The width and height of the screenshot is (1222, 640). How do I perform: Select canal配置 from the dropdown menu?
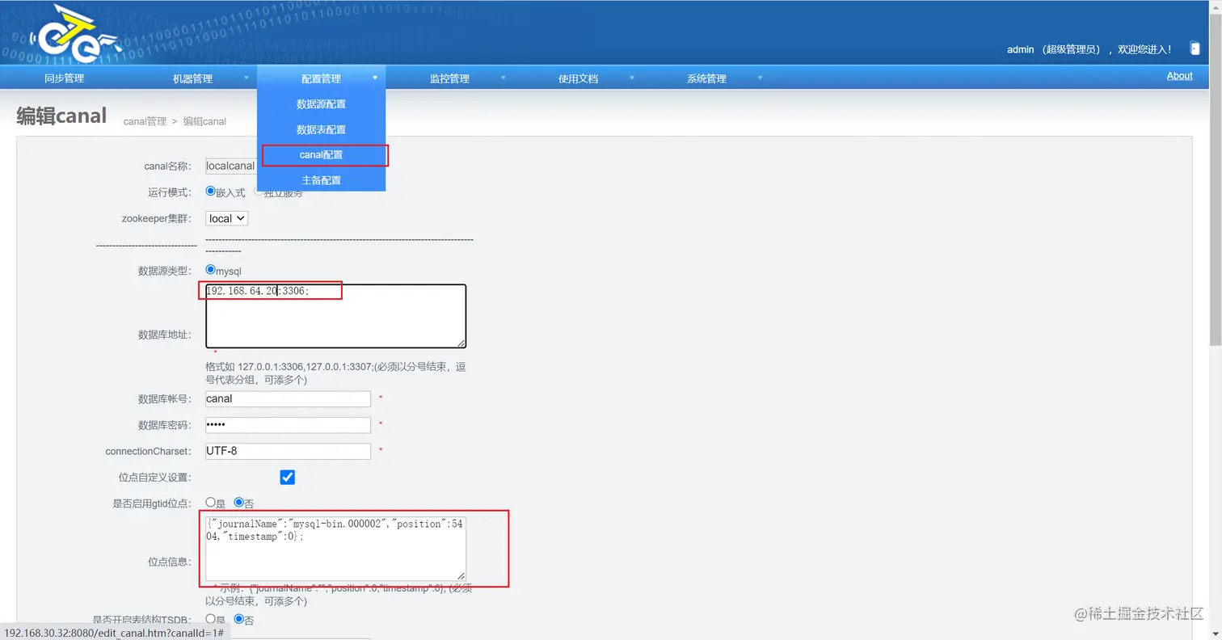(x=321, y=154)
